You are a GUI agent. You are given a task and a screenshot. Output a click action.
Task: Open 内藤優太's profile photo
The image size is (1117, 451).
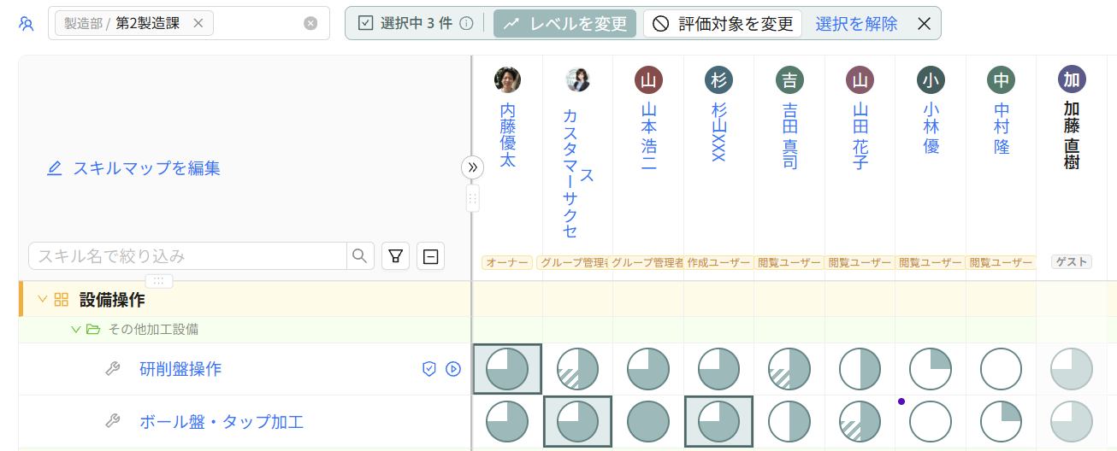[x=507, y=80]
